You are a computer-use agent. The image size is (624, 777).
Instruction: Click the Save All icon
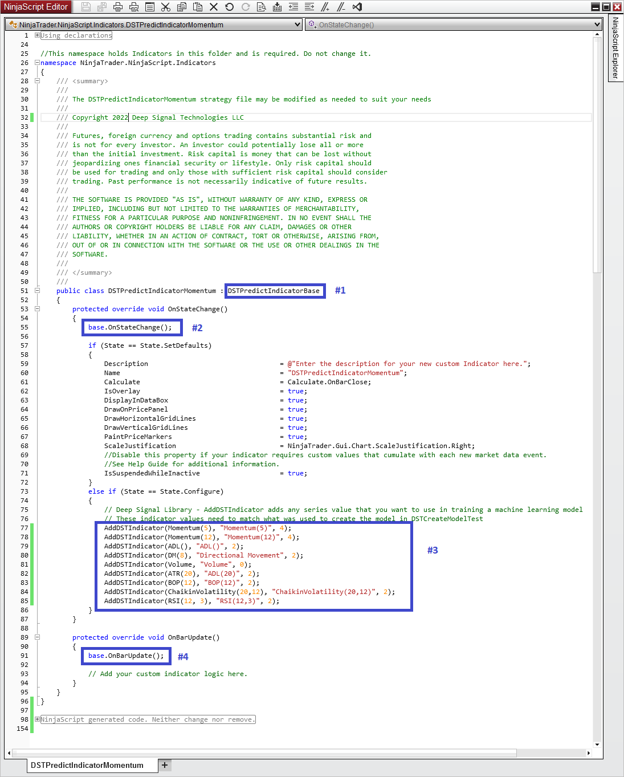[x=102, y=7]
